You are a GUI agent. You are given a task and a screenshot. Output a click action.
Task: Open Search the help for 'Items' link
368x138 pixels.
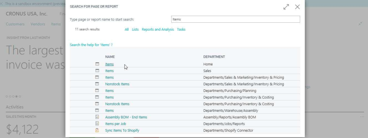click(x=91, y=45)
